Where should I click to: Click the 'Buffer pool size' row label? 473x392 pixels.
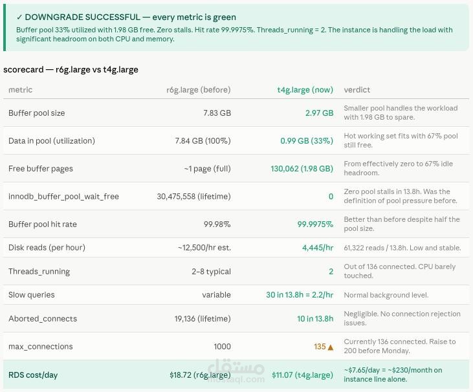click(x=36, y=113)
